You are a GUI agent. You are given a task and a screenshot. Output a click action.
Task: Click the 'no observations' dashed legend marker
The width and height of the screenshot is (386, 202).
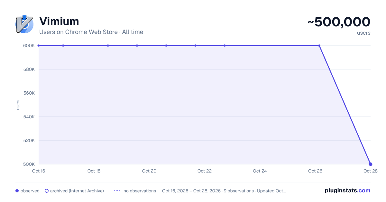(x=117, y=191)
